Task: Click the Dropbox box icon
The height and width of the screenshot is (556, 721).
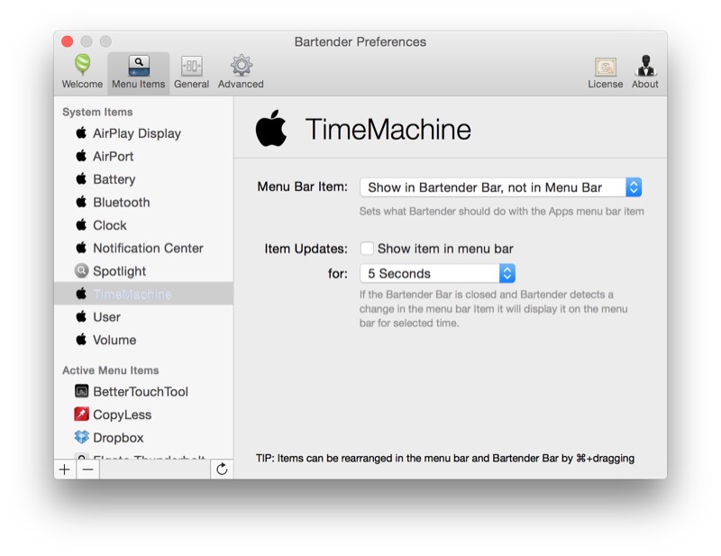Action: (x=81, y=437)
